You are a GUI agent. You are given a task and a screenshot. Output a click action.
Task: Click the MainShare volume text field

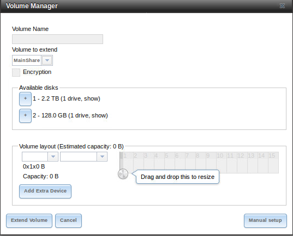(27, 60)
